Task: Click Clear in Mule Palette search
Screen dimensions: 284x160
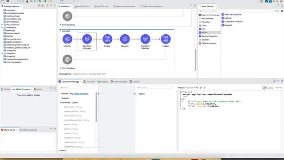Action: (x=277, y=11)
